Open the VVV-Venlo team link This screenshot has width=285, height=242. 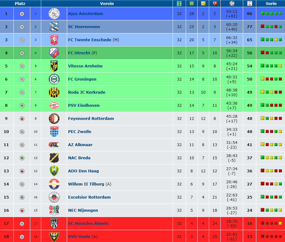tap(79, 237)
